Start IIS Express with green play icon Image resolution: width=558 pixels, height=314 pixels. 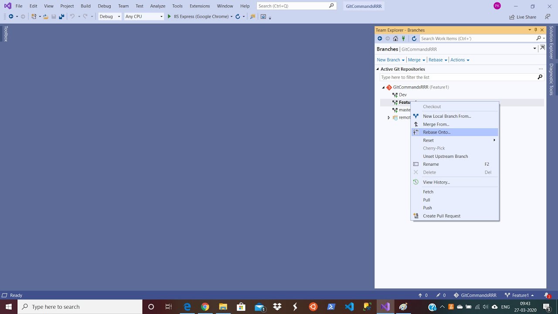[x=170, y=17]
